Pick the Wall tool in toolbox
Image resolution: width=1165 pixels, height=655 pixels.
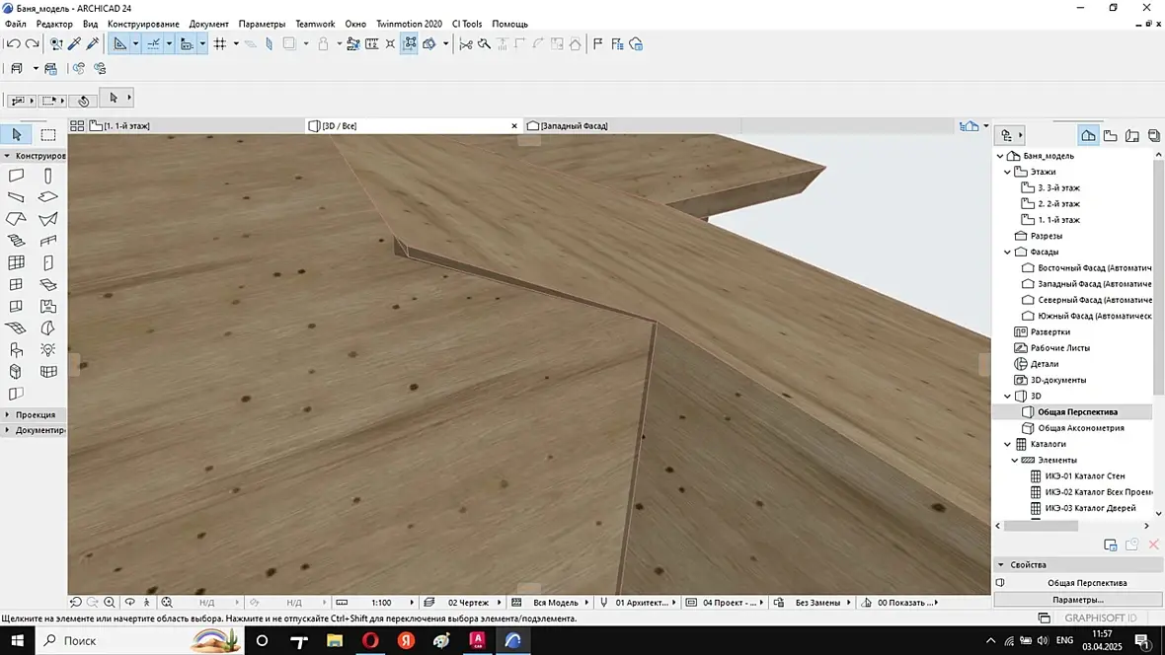pyautogui.click(x=17, y=176)
